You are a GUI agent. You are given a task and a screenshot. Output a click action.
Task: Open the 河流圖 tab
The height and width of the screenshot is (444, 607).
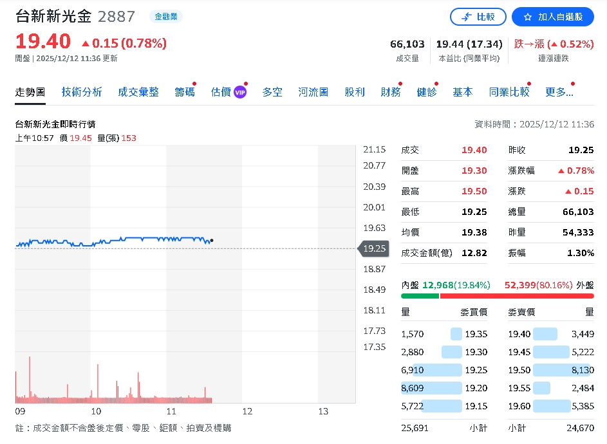click(313, 91)
